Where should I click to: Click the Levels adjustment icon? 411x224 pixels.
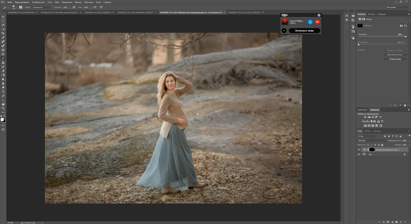pyautogui.click(x=369, y=117)
